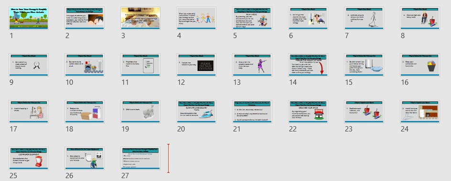Image resolution: width=451 pixels, height=181 pixels.
Task: Select slide 20 with the blue iron
Action: point(196,111)
